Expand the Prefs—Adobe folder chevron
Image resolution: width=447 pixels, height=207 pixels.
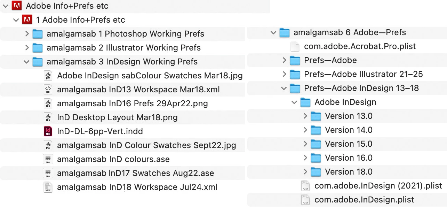285,60
